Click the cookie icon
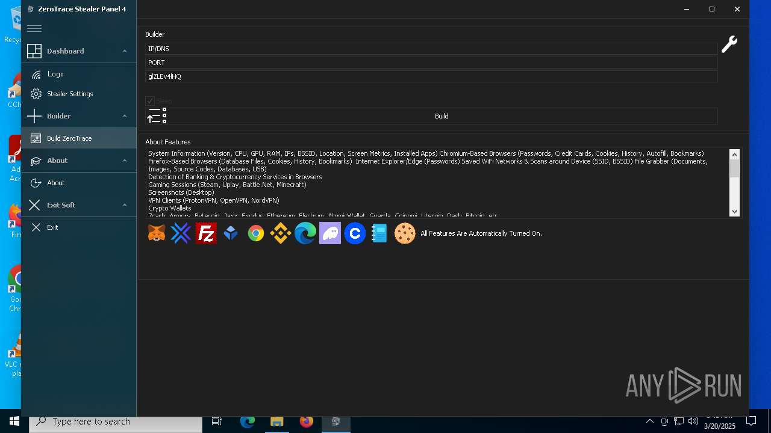This screenshot has width=771, height=433. click(x=405, y=233)
